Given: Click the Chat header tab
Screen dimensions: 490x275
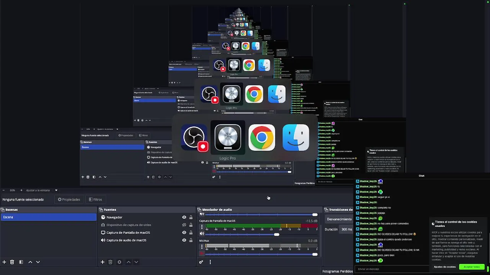Looking at the screenshot, I should tap(421, 176).
